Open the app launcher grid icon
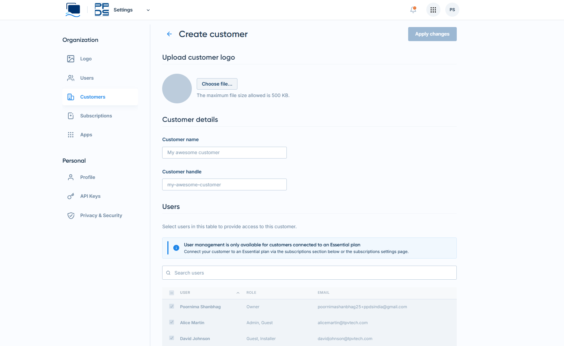Image resolution: width=564 pixels, height=346 pixels. pyautogui.click(x=433, y=10)
